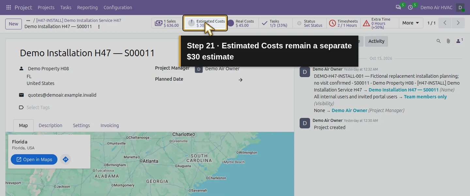Click the tags label icon

point(22,107)
